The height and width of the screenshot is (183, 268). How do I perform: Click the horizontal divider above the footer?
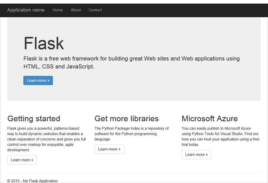coord(134,173)
